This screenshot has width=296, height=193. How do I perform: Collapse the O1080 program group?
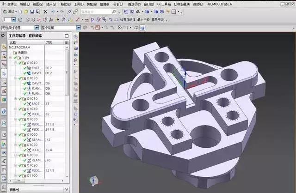tap(16, 155)
